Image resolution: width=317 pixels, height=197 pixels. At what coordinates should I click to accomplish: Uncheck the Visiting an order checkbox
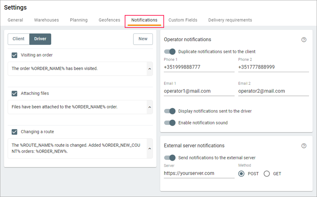click(x=15, y=55)
